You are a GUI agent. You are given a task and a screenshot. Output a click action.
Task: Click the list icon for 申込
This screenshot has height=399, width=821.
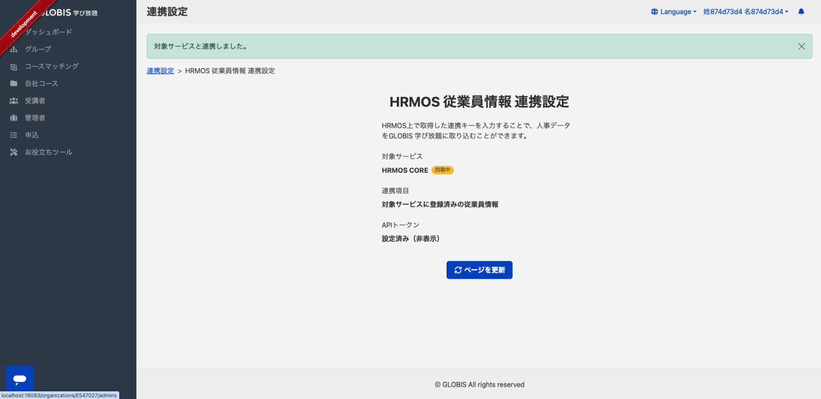pos(14,135)
